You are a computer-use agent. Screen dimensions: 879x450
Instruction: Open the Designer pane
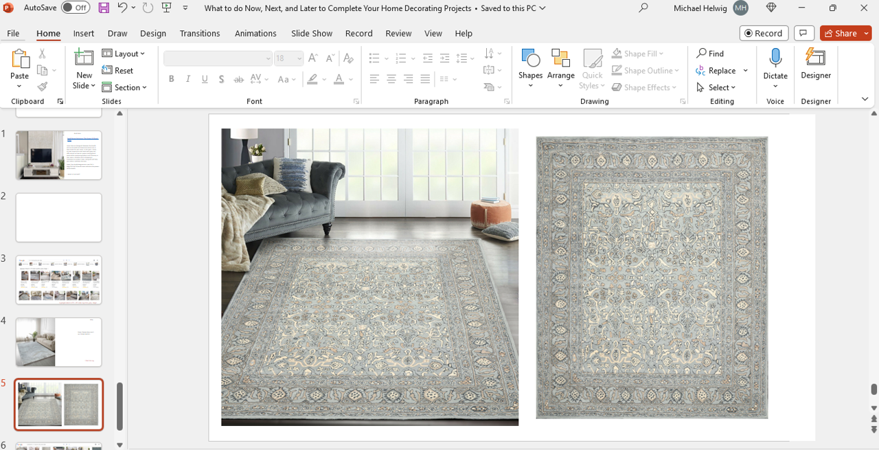coord(816,65)
